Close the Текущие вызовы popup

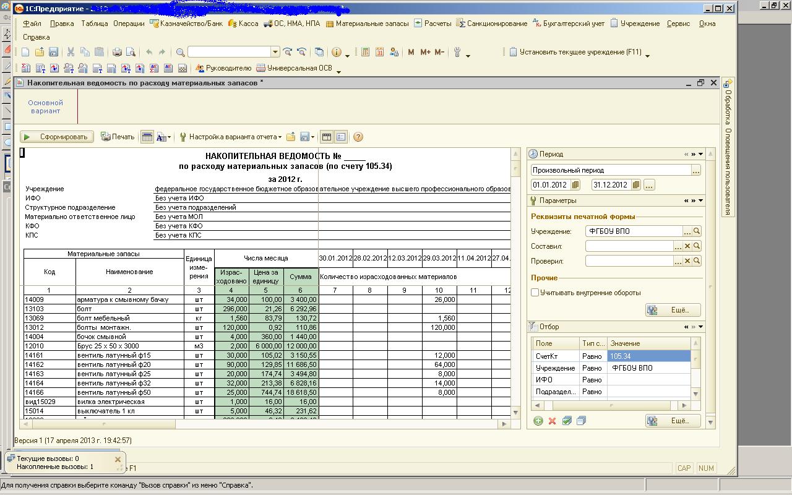tap(118, 460)
